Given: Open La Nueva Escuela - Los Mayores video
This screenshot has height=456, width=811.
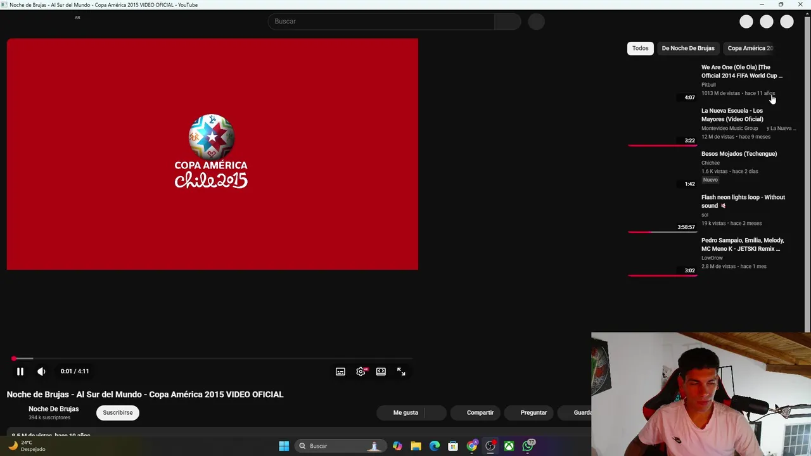Looking at the screenshot, I should [732, 115].
